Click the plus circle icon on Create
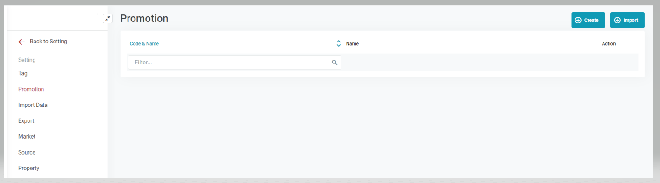 tap(578, 20)
